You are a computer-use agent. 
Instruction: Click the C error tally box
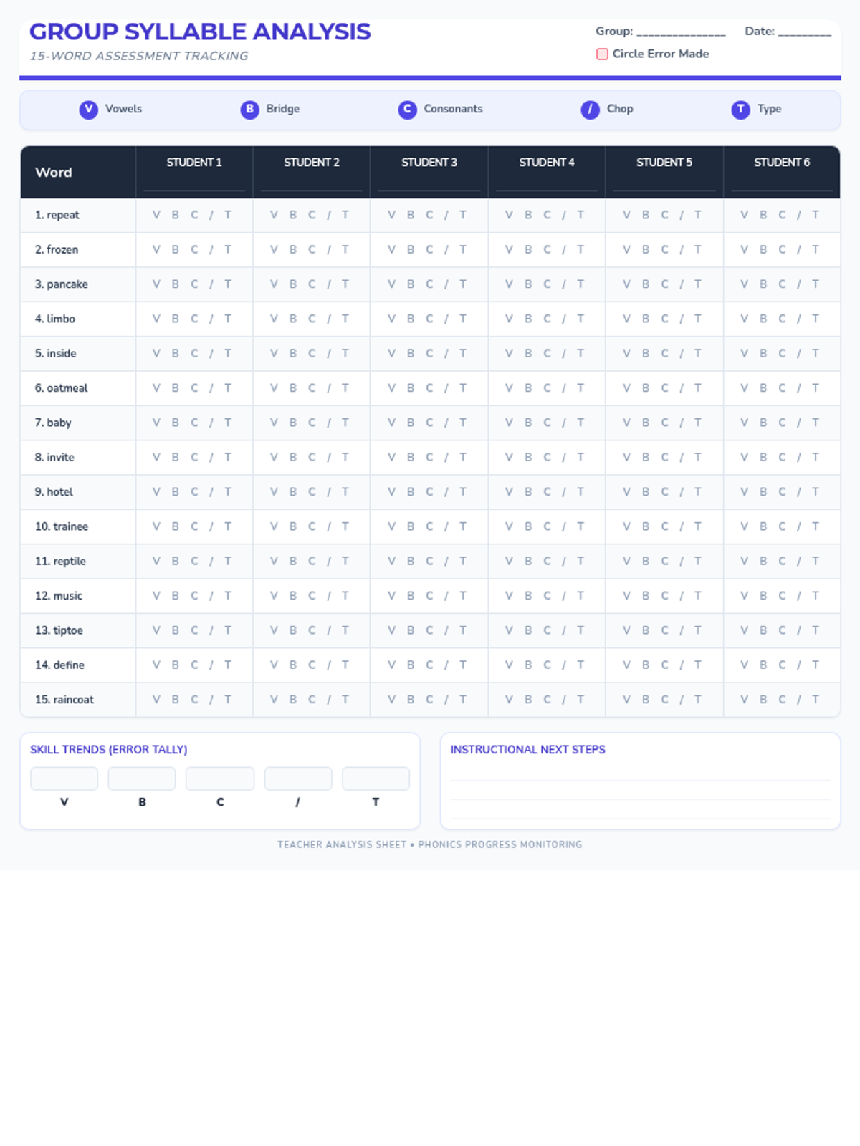(220, 779)
